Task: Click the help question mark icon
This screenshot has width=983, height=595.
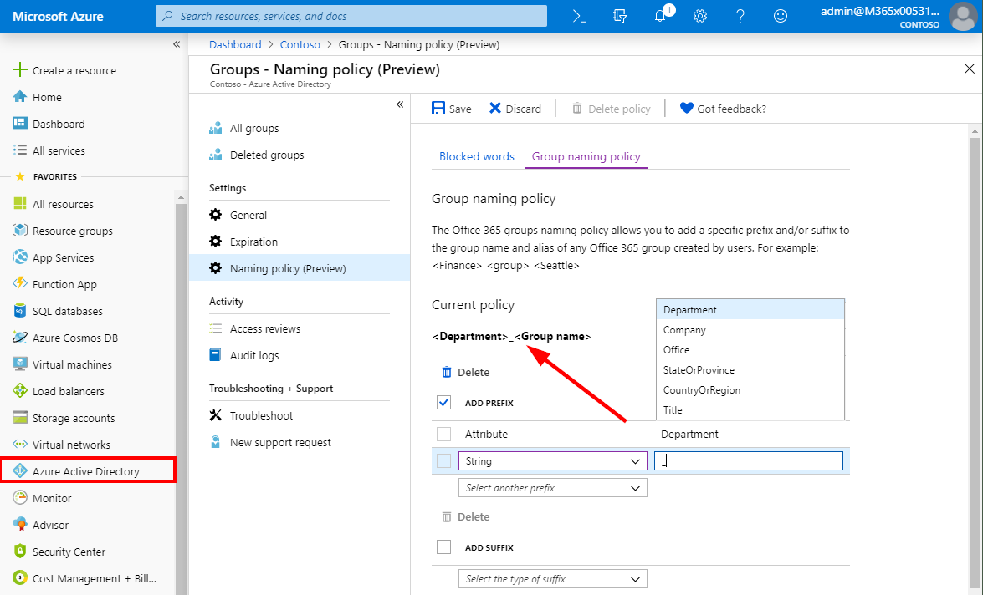Action: tap(740, 16)
